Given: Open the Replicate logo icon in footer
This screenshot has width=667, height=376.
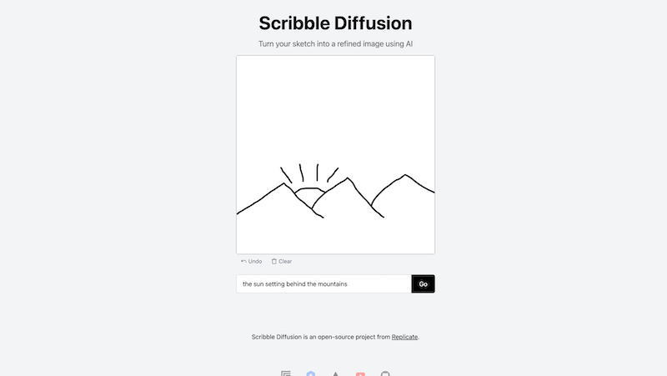Looking at the screenshot, I should [286, 373].
